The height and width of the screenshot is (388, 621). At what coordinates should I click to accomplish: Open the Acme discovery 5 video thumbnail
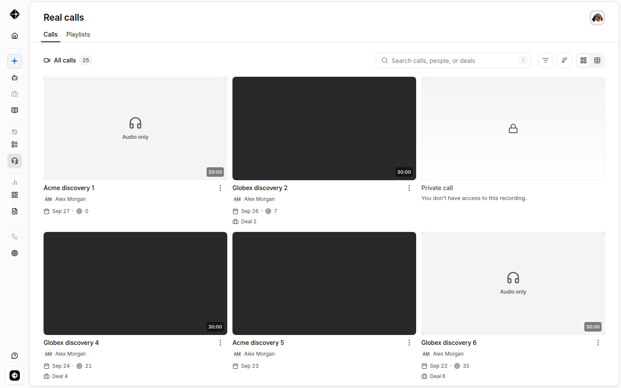[x=324, y=283]
